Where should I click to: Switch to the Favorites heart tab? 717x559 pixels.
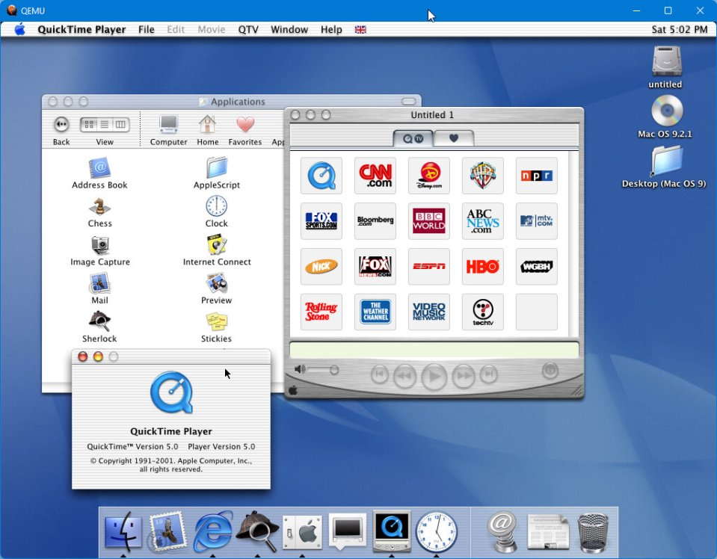[x=453, y=138]
